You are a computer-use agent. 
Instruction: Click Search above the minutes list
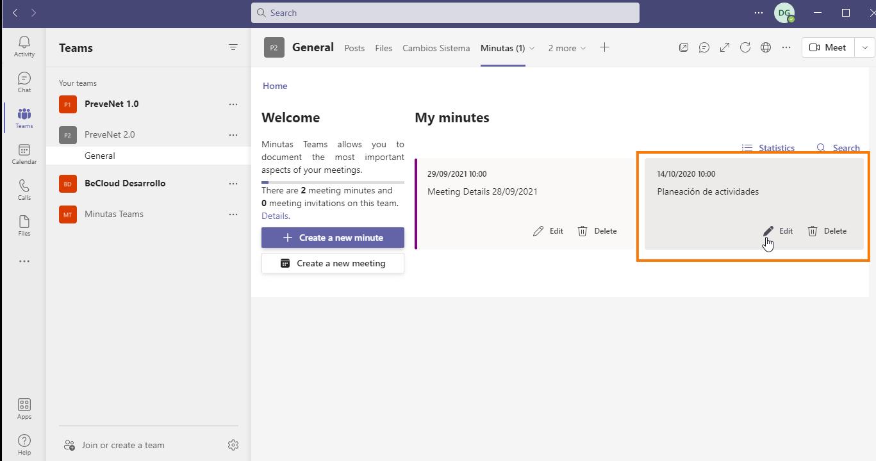(x=838, y=148)
